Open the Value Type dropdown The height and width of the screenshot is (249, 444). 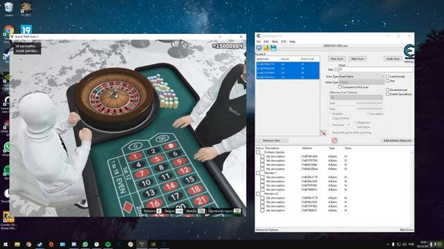tap(361, 82)
